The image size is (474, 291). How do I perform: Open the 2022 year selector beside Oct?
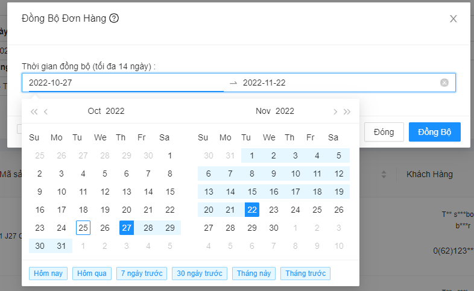(115, 111)
